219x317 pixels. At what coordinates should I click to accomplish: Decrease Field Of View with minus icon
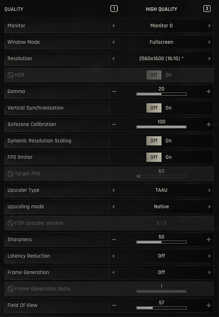coord(114,305)
